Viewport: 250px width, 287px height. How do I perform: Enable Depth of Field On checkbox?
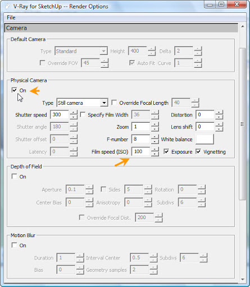coord(14,177)
